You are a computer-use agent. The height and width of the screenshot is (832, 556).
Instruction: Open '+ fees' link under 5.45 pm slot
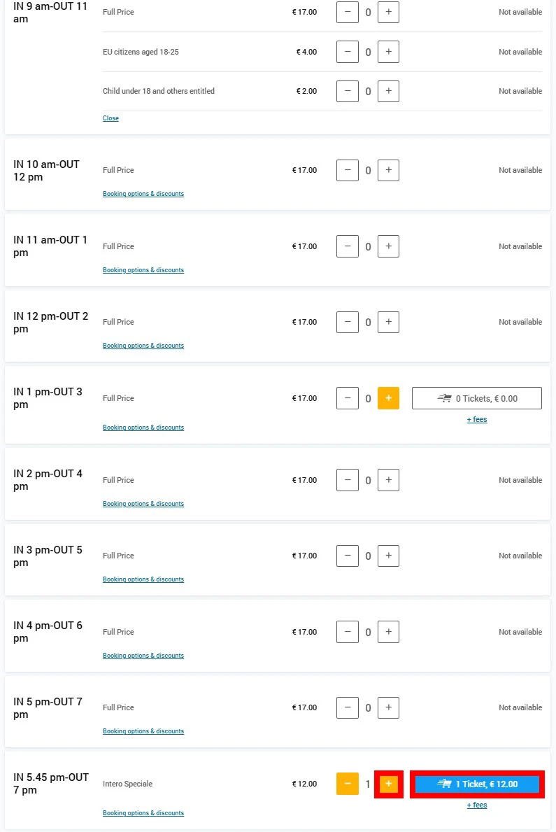coord(477,805)
